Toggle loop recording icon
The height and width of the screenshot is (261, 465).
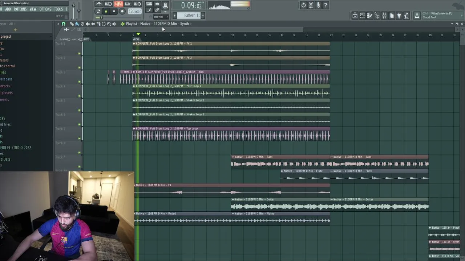point(137,4)
